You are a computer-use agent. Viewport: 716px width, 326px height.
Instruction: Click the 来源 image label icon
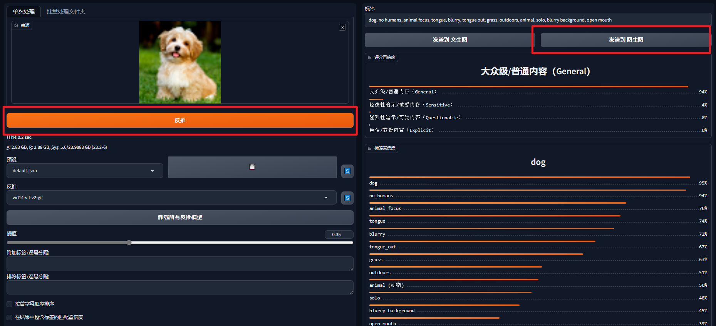tap(16, 25)
